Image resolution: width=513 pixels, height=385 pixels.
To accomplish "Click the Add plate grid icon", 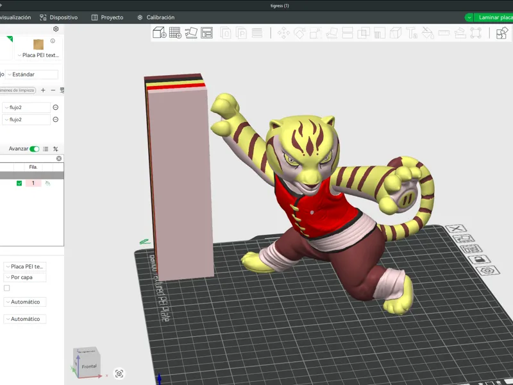I will [x=175, y=33].
